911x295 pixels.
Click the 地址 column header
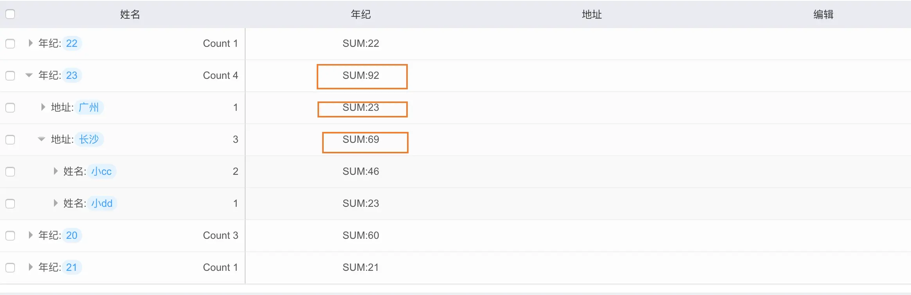(x=592, y=14)
